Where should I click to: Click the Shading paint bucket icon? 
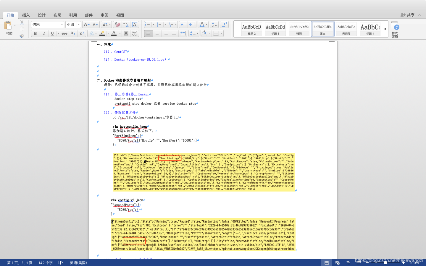(204, 33)
